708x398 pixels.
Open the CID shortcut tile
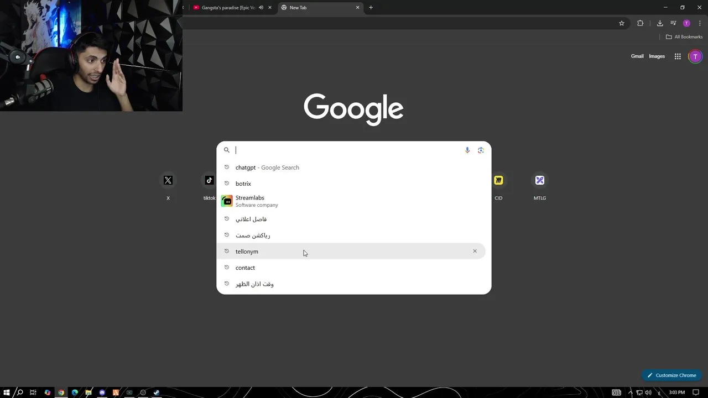point(498,186)
